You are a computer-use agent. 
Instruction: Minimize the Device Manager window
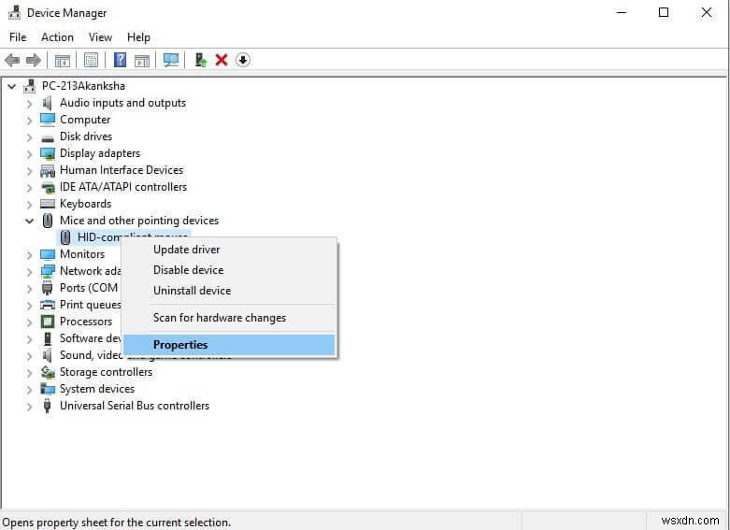tap(622, 12)
